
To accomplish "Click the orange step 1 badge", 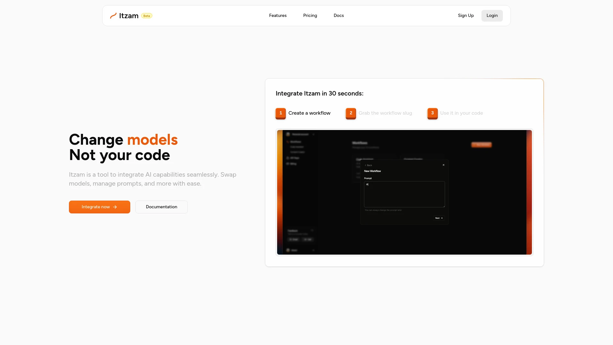I will tap(280, 113).
